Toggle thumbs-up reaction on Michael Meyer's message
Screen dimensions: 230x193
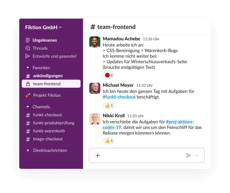109,106
